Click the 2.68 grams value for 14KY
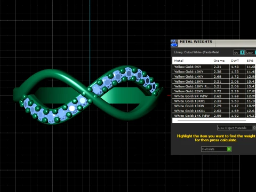Screen dimensions: 256x192 218,77
